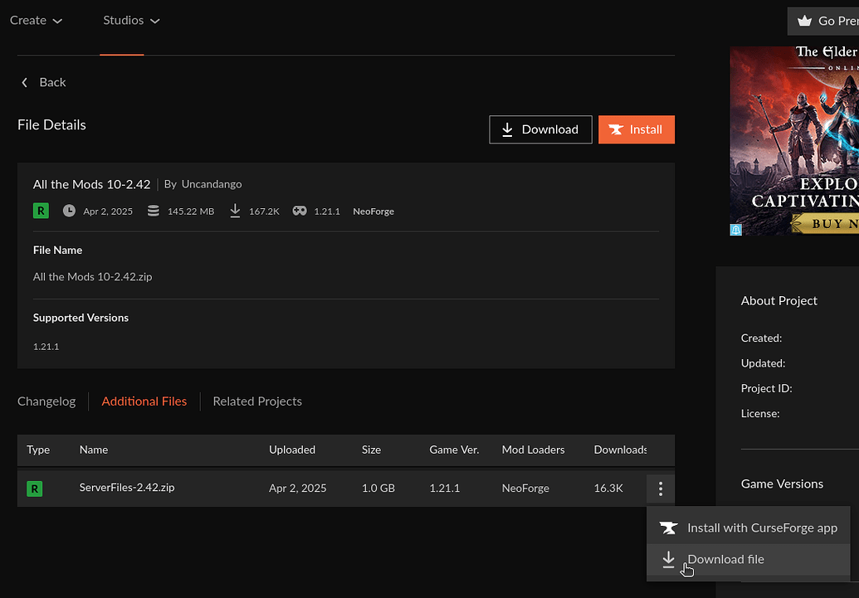The image size is (859, 598).
Task: Select the green R release badge by All the Mods
Action: point(41,211)
